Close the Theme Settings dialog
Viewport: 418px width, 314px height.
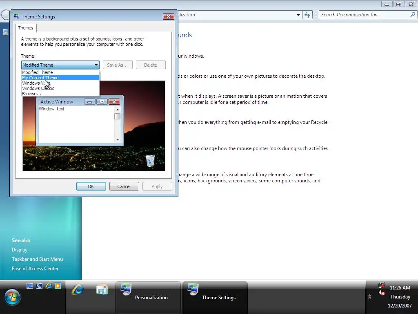coord(169,16)
